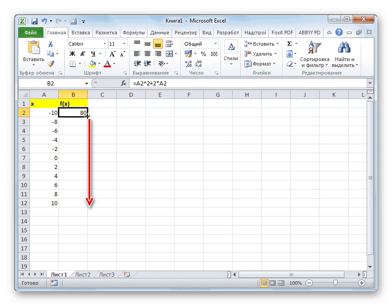This screenshot has width=392, height=306.
Task: Toggle the bottom align button
Action: click(x=158, y=44)
